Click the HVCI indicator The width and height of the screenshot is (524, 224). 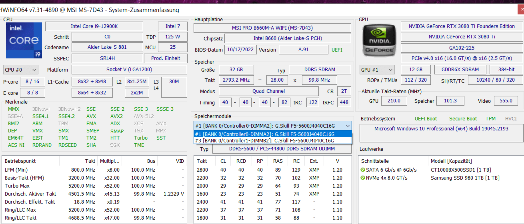click(511, 119)
